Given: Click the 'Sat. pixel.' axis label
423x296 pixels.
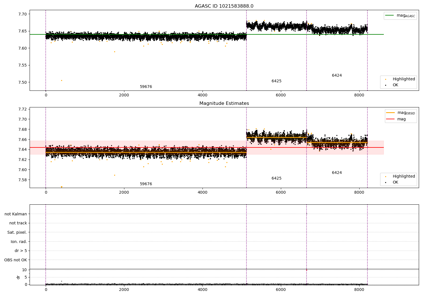Looking at the screenshot, I should pyautogui.click(x=17, y=233).
